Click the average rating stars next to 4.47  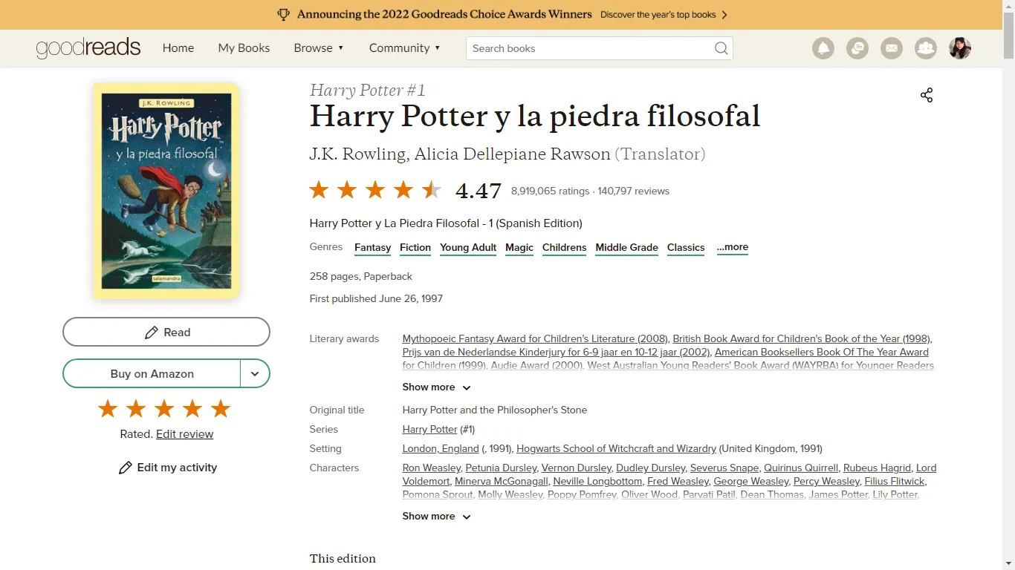[375, 190]
